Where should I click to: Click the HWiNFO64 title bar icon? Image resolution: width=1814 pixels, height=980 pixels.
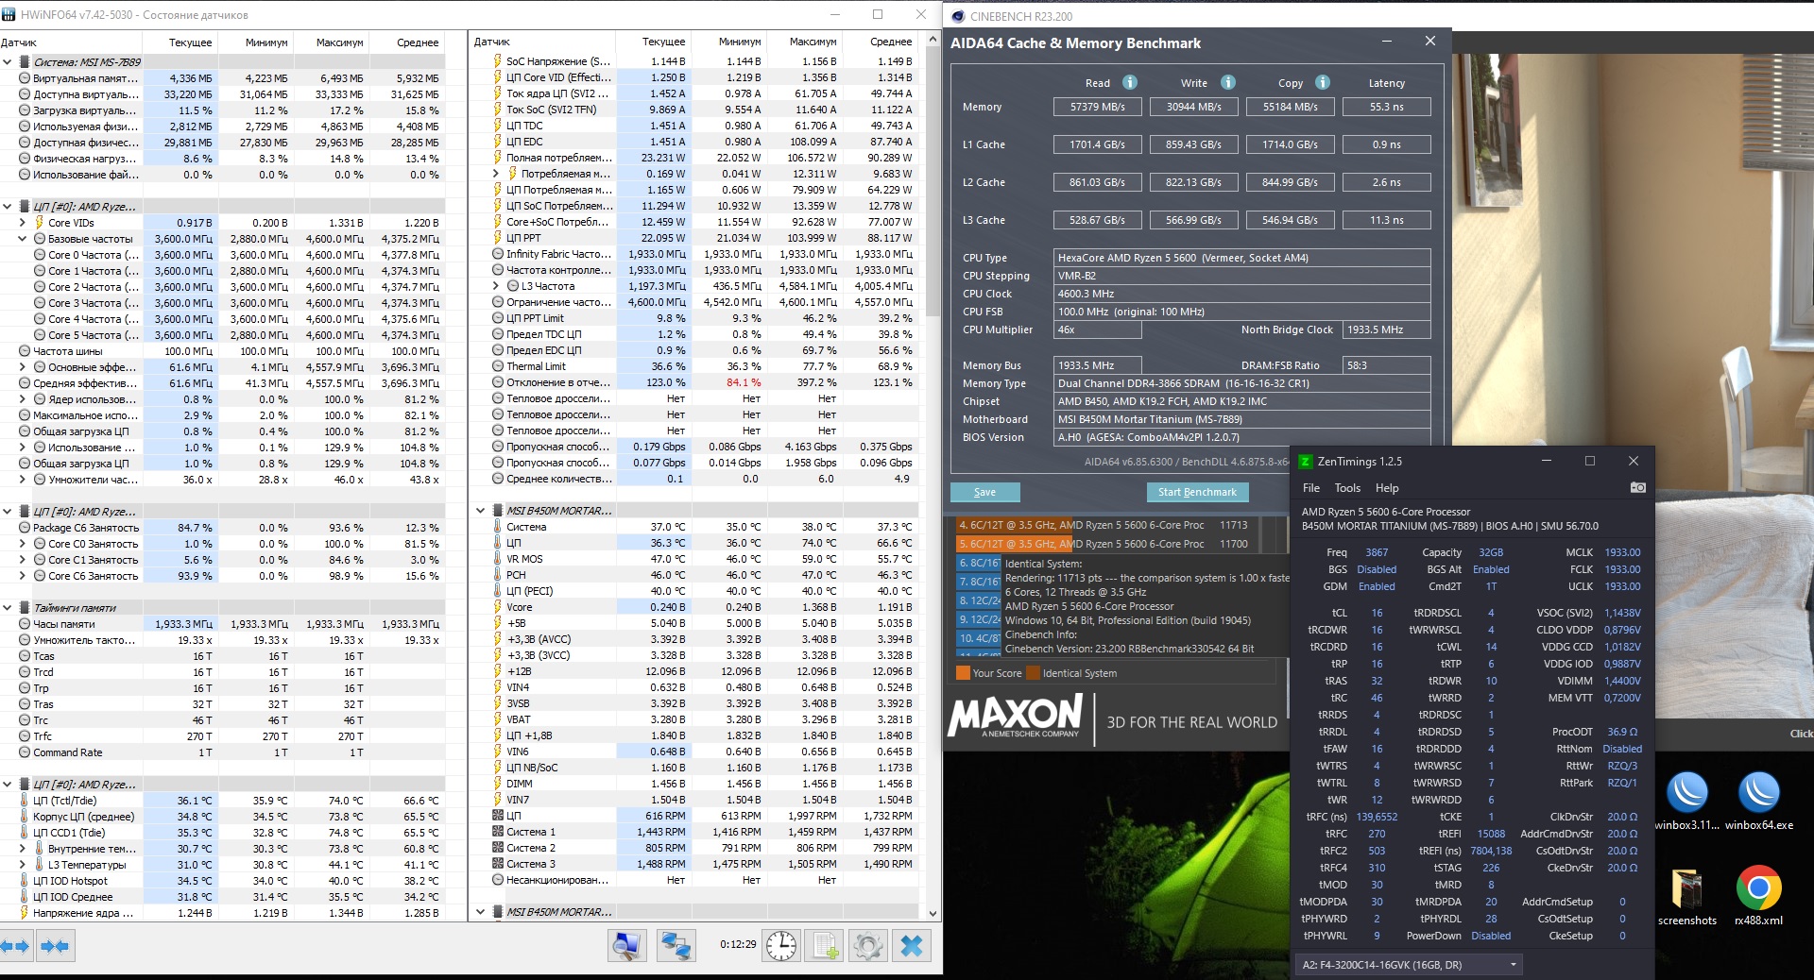(9, 15)
